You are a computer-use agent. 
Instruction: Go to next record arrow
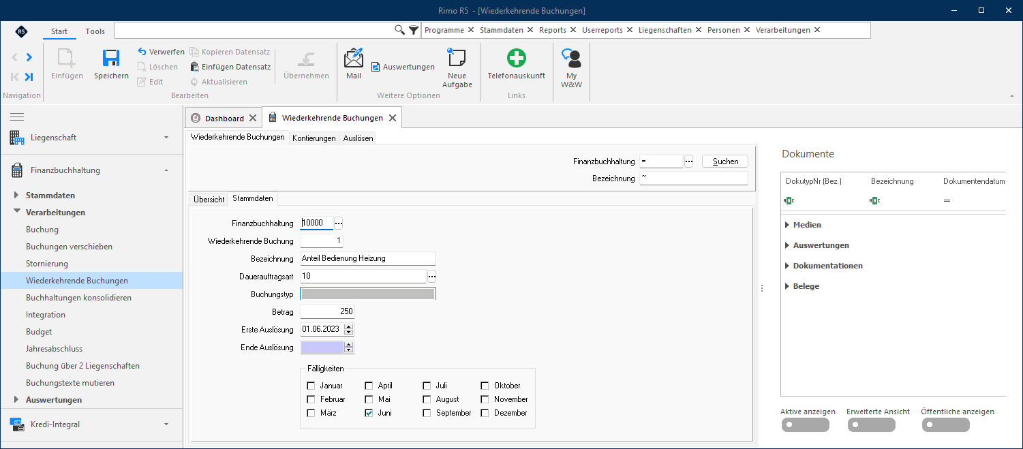pos(29,57)
